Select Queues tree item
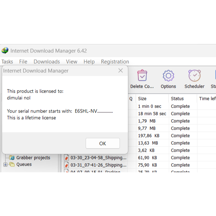The height and width of the screenshot is (216, 216). pyautogui.click(x=24, y=164)
